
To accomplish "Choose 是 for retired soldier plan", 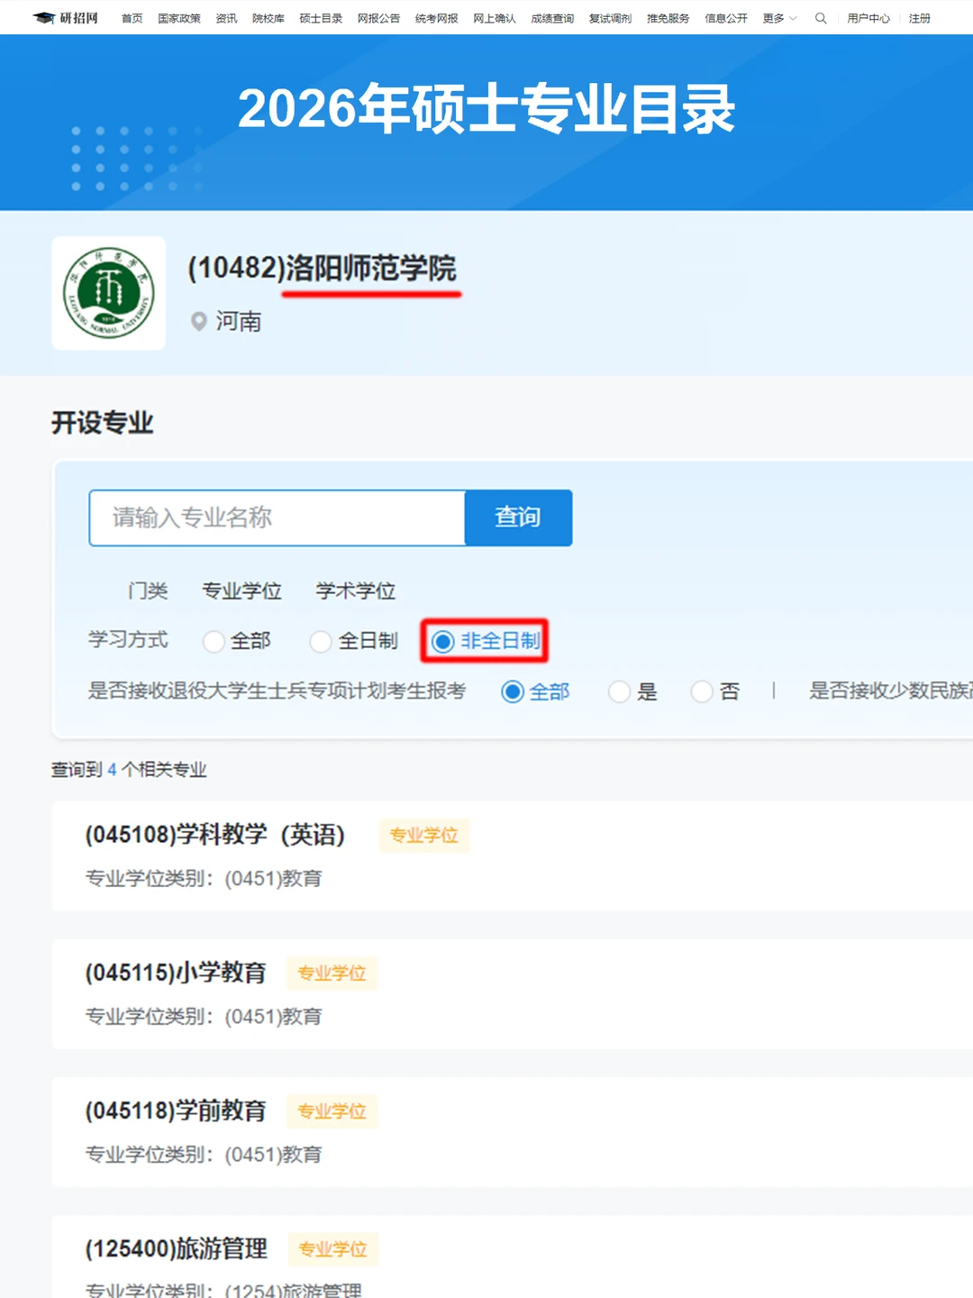I will point(620,692).
